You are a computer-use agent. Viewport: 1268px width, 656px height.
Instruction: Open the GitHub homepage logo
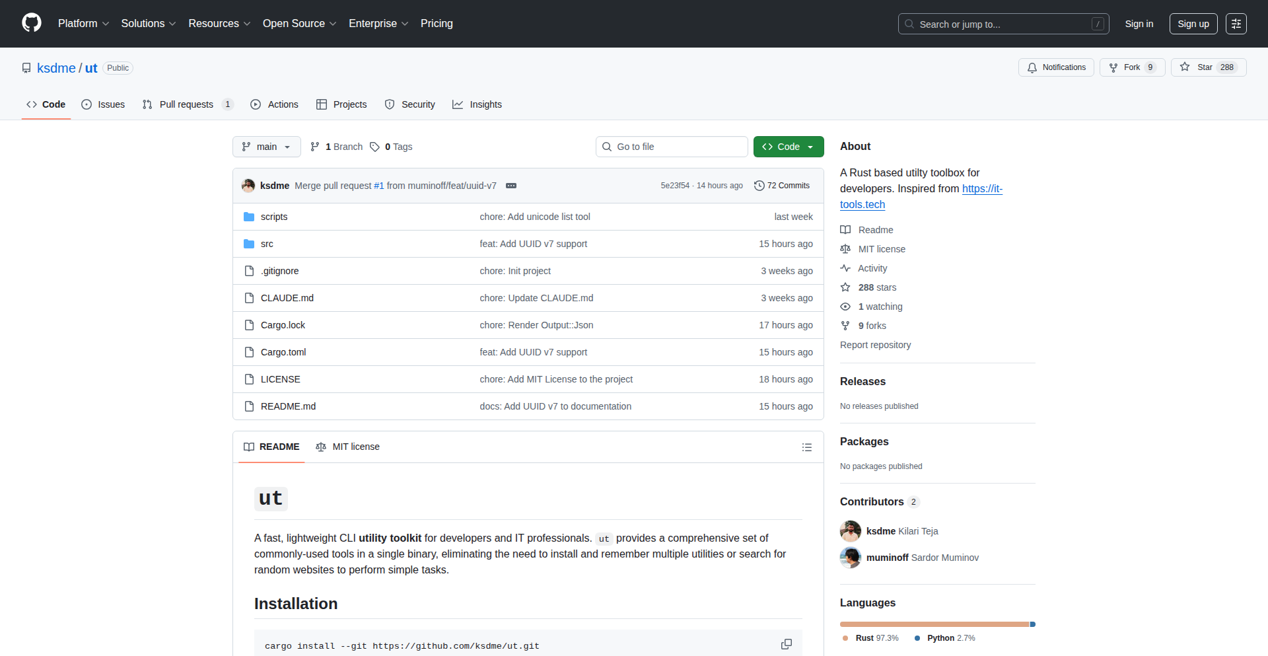click(x=32, y=23)
